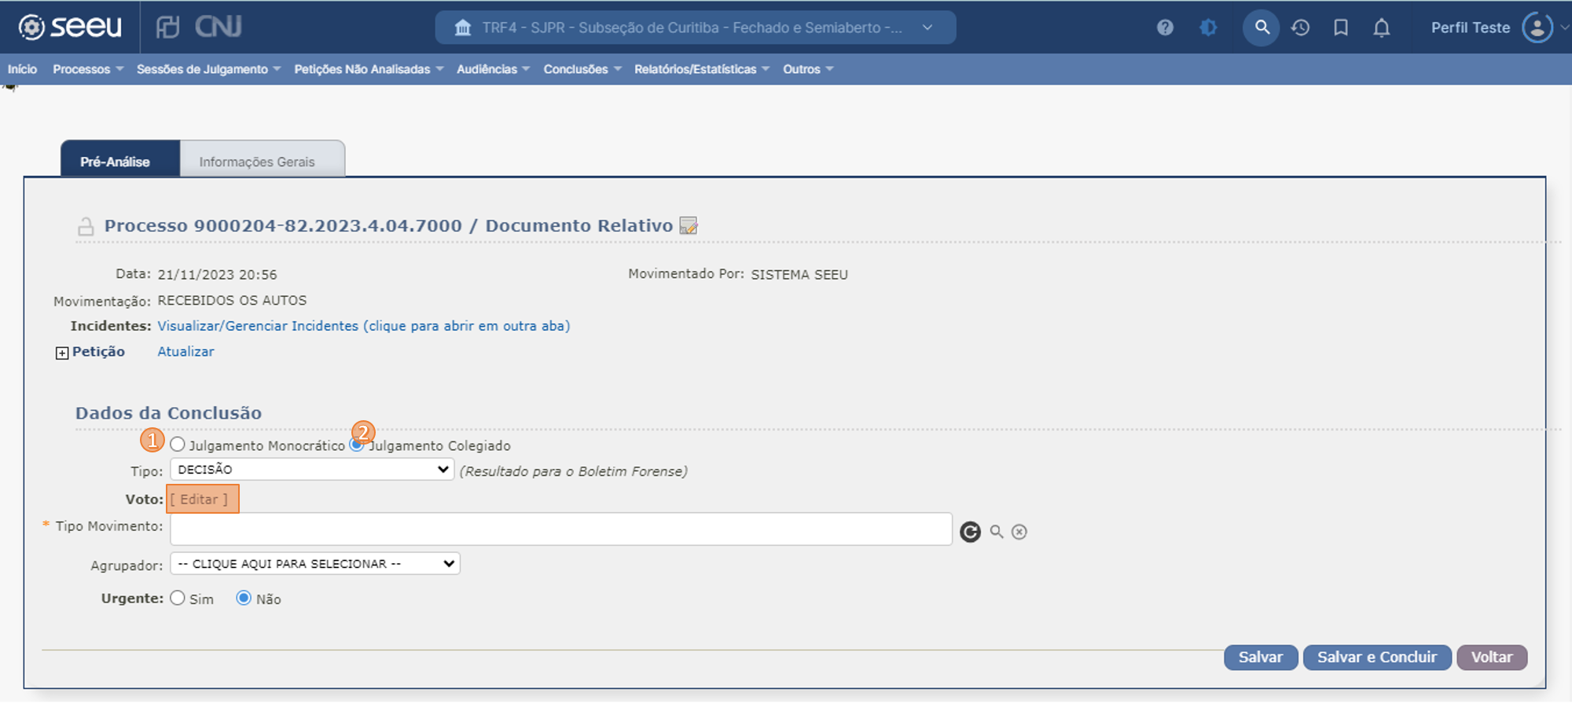This screenshot has height=703, width=1572.
Task: Go to Início
Action: coord(22,69)
